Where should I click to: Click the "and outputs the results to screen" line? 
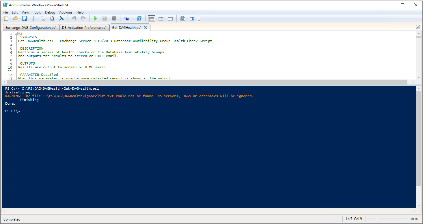[68, 56]
